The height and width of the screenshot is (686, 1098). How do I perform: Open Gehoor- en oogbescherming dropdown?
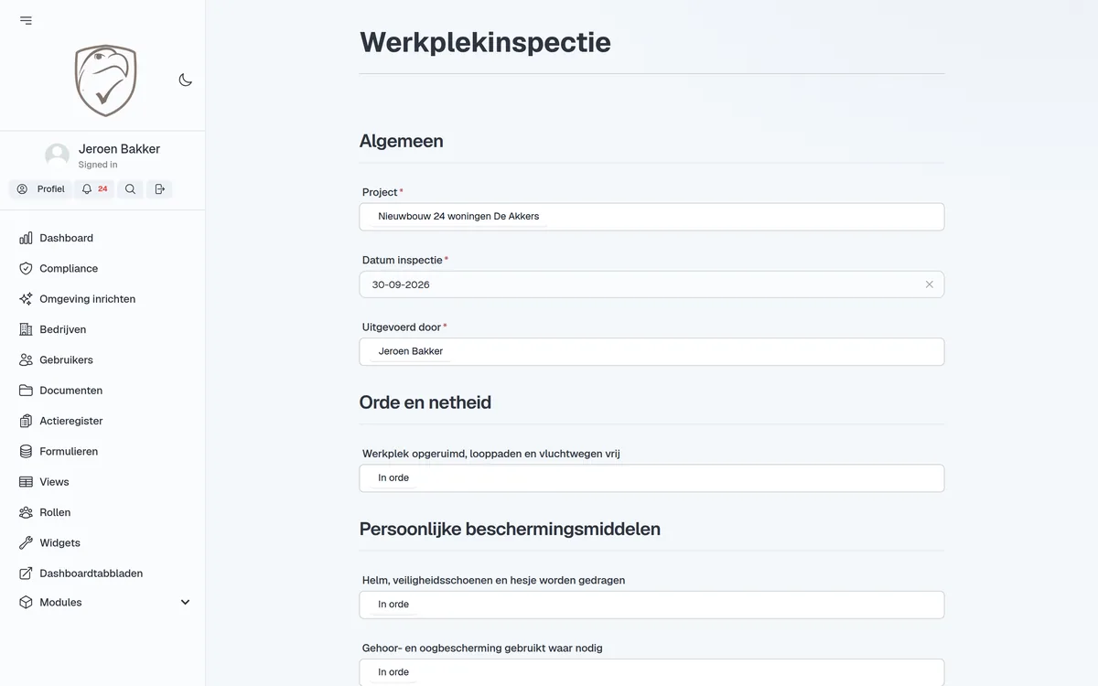click(x=651, y=672)
